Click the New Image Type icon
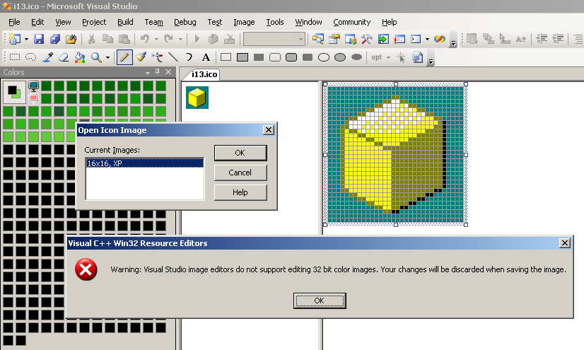 tap(418, 57)
